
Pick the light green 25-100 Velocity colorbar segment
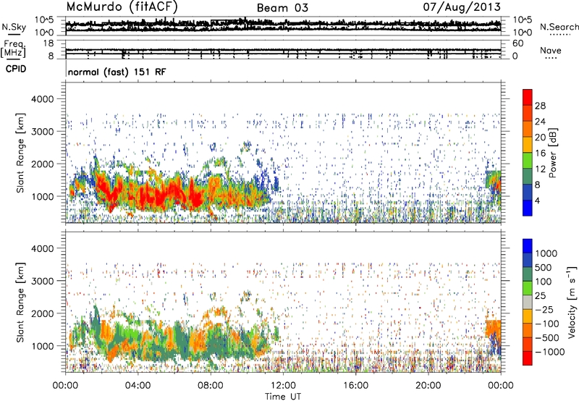[x=528, y=288]
